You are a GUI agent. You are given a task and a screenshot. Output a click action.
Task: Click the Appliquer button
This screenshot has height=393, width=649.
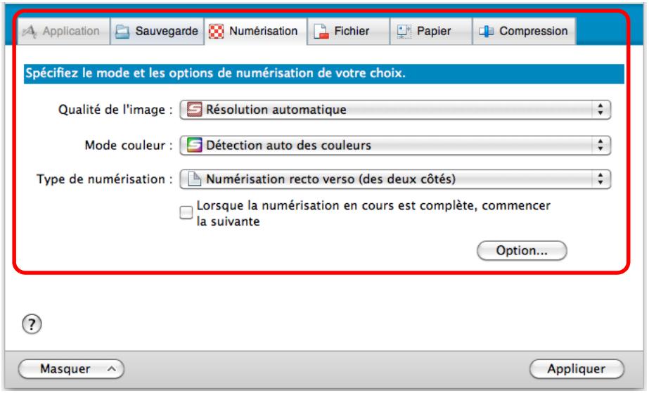click(x=576, y=369)
